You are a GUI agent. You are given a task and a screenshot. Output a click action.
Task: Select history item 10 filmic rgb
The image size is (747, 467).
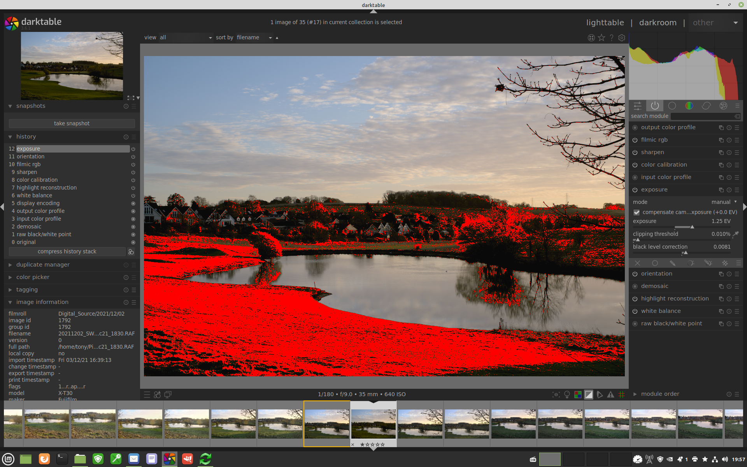[28, 164]
